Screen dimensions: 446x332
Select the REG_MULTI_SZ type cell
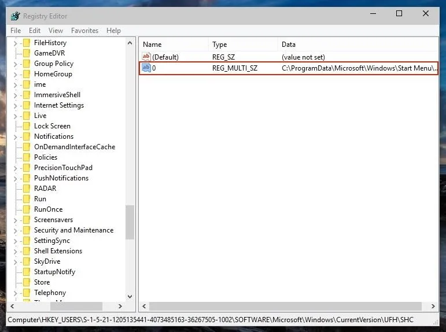click(x=235, y=68)
